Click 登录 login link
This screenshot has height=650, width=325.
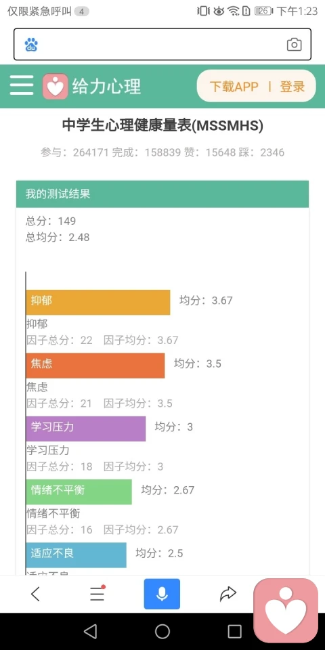[292, 86]
